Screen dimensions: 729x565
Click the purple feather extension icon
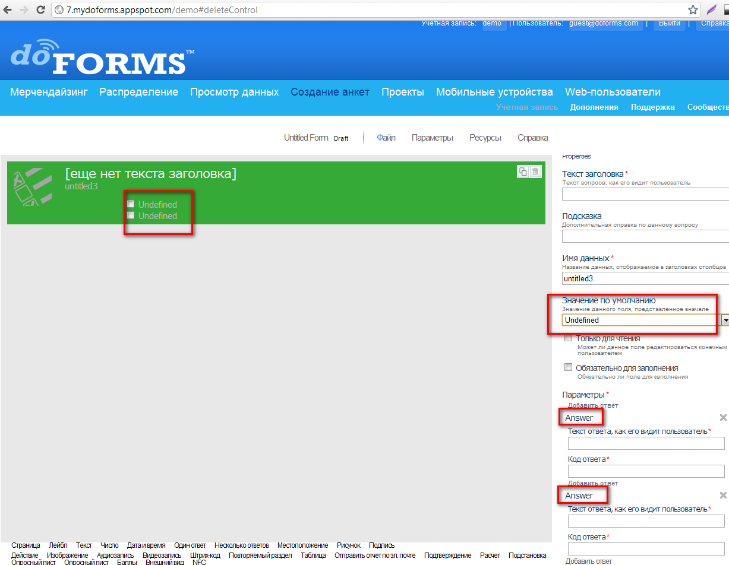pos(711,9)
